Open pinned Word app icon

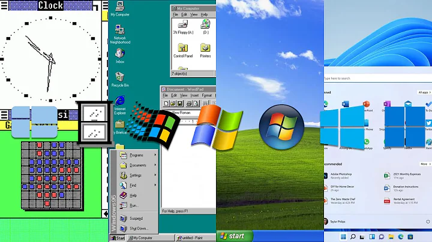345,104
